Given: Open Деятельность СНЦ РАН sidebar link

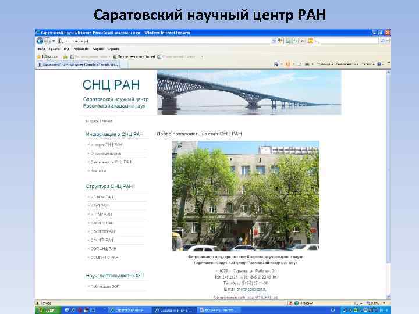Looking at the screenshot, I should [x=111, y=162].
